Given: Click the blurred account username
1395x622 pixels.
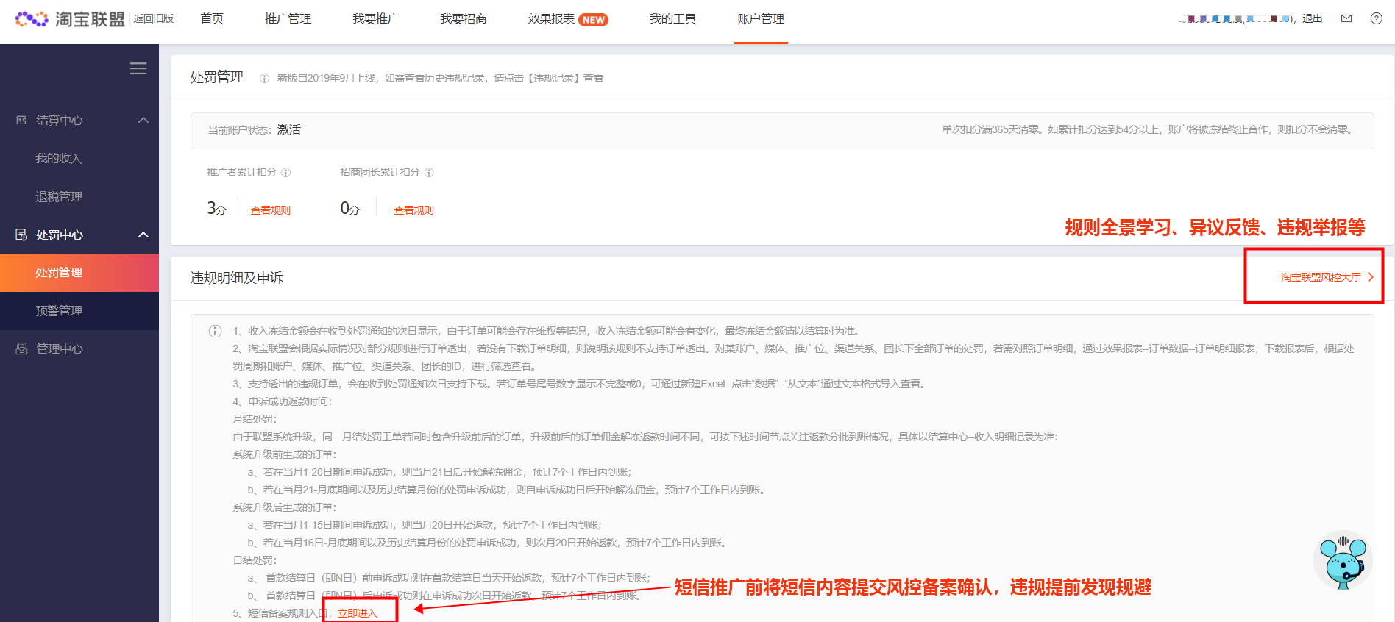Looking at the screenshot, I should coord(1236,19).
